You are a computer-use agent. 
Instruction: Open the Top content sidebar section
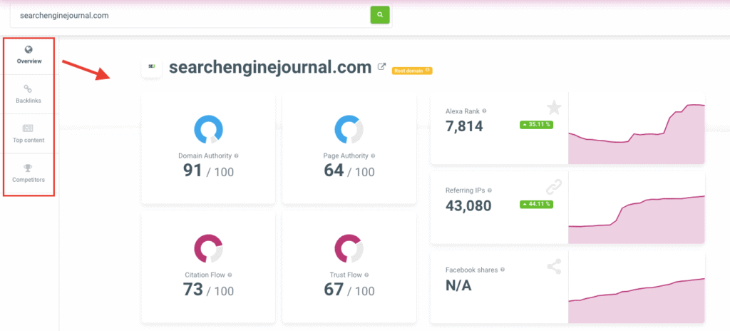[x=29, y=133]
